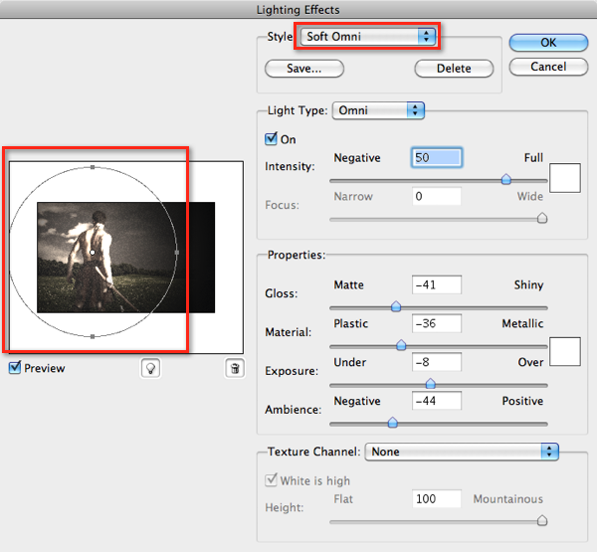Image resolution: width=597 pixels, height=552 pixels.
Task: Click the Save... button
Action: click(304, 69)
